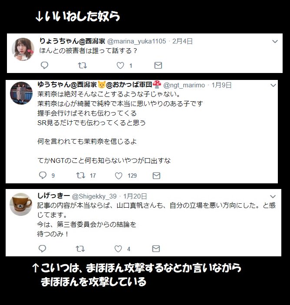Open the 1月20日 tweet timestamp
This screenshot has height=305, width=290.
(x=135, y=196)
